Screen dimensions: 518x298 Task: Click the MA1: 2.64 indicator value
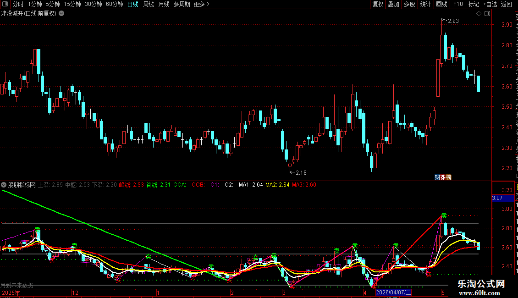(251, 185)
